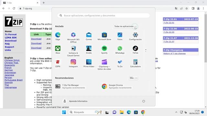The image size is (207, 116).
Task: Open recommended 7-Zip File Manager
Action: [70, 86]
